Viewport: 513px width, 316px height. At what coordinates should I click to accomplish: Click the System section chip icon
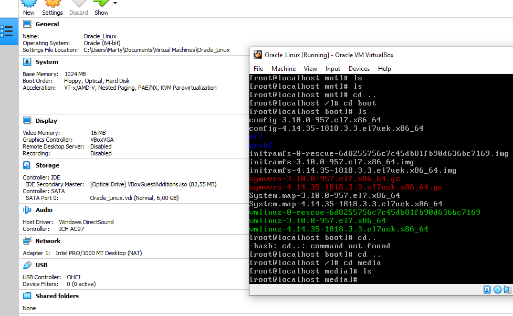pyautogui.click(x=27, y=62)
